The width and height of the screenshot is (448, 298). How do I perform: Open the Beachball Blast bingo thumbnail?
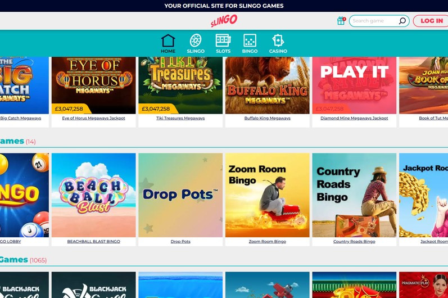click(94, 195)
